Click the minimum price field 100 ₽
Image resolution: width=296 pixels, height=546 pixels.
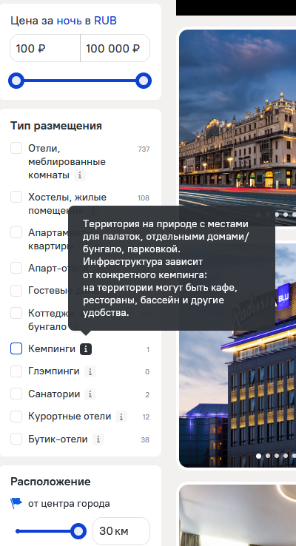pos(45,48)
